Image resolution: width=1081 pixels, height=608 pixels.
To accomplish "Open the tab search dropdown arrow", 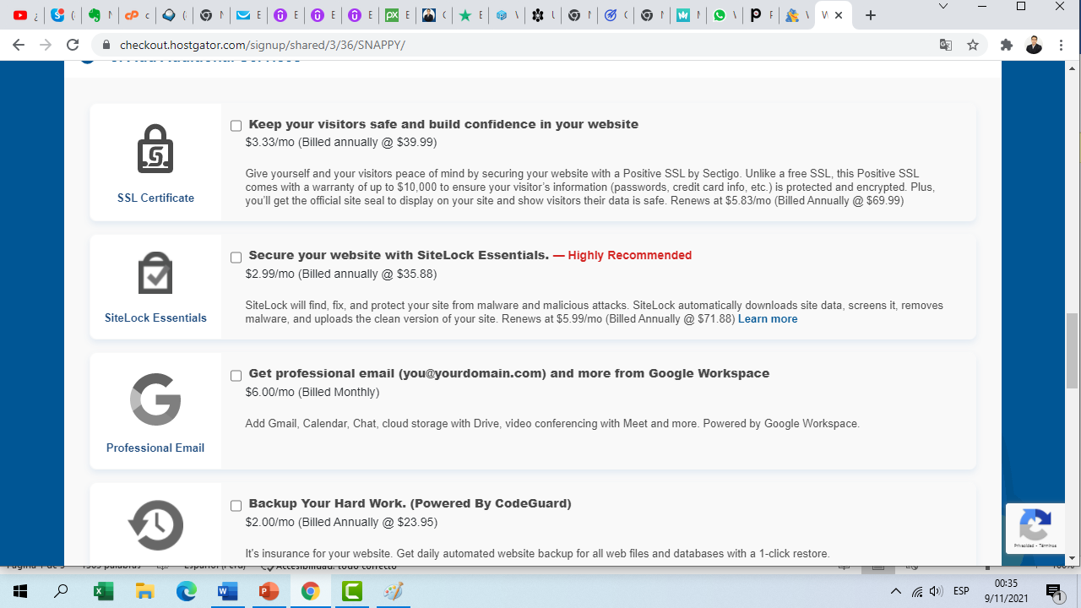I will click(x=944, y=7).
